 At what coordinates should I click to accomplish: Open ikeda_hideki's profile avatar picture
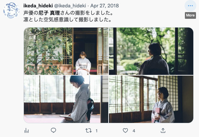point(11,10)
